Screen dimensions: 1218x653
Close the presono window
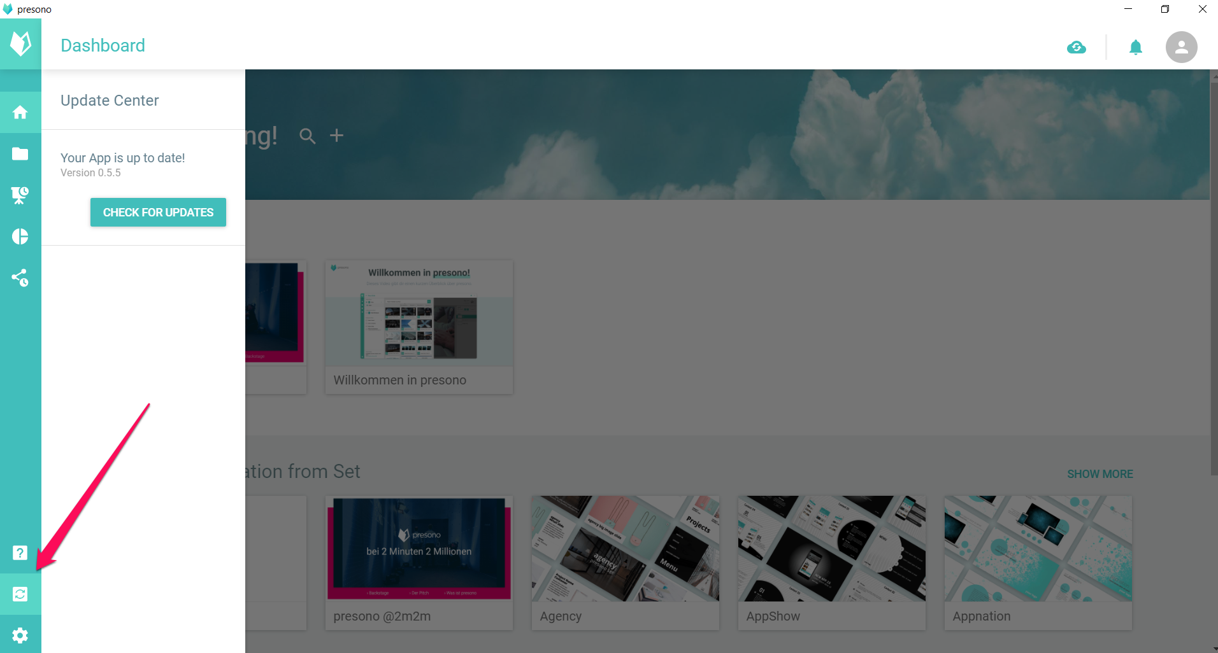click(x=1202, y=9)
